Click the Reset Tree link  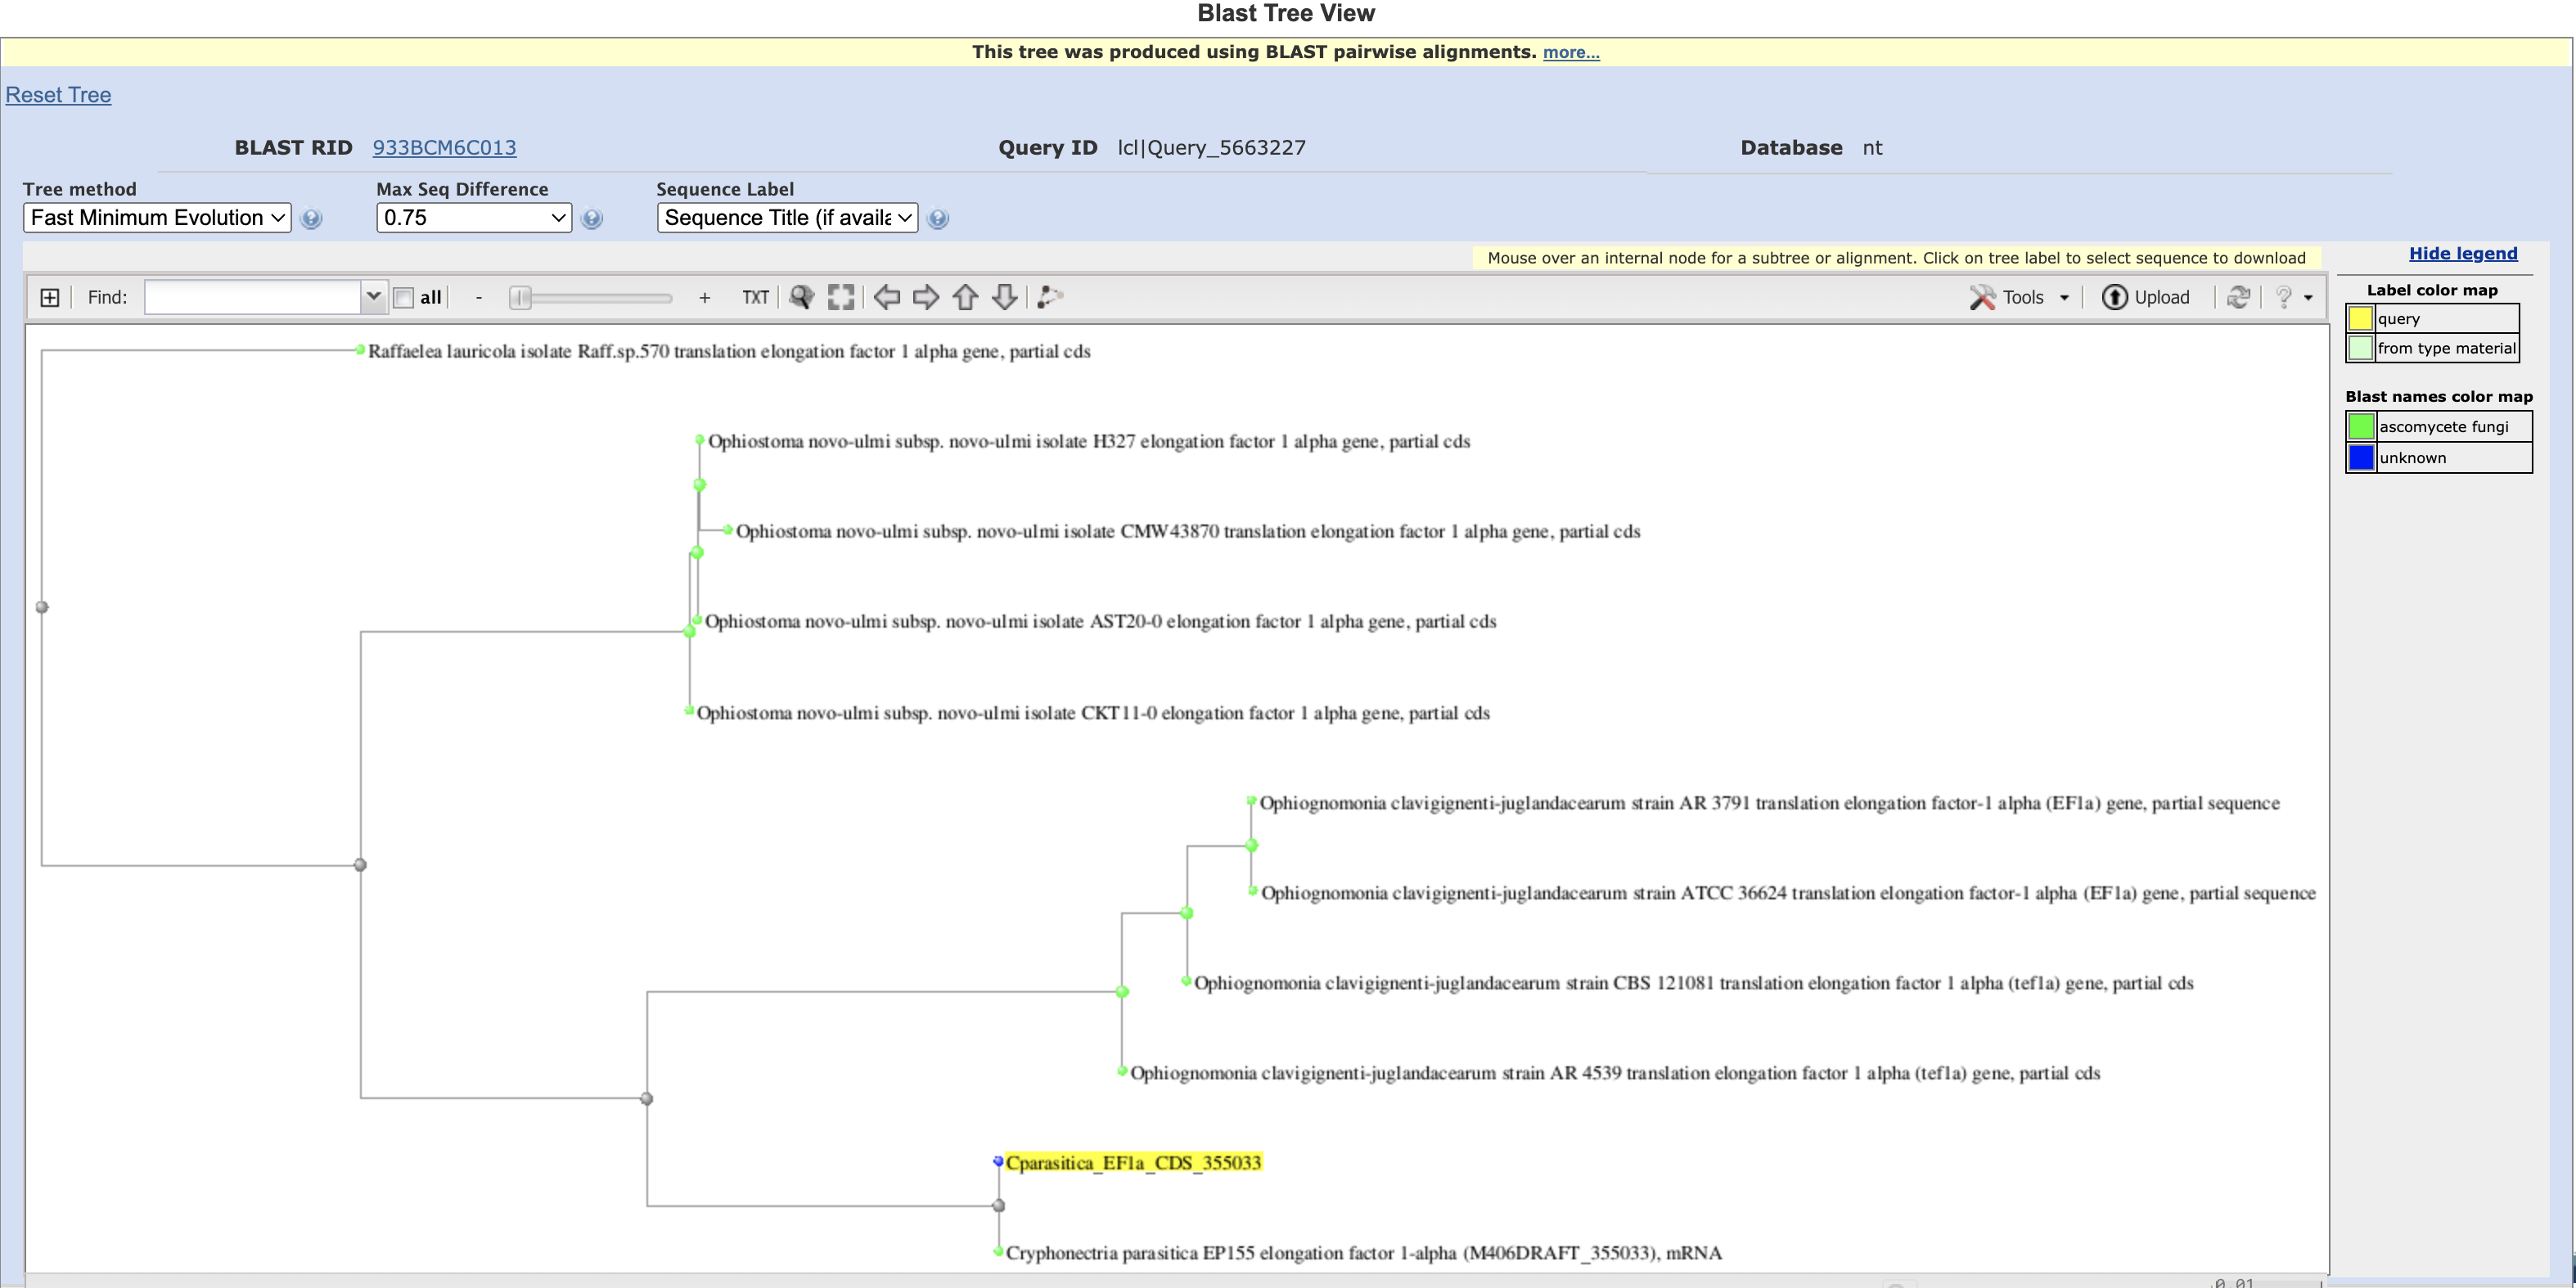point(58,95)
